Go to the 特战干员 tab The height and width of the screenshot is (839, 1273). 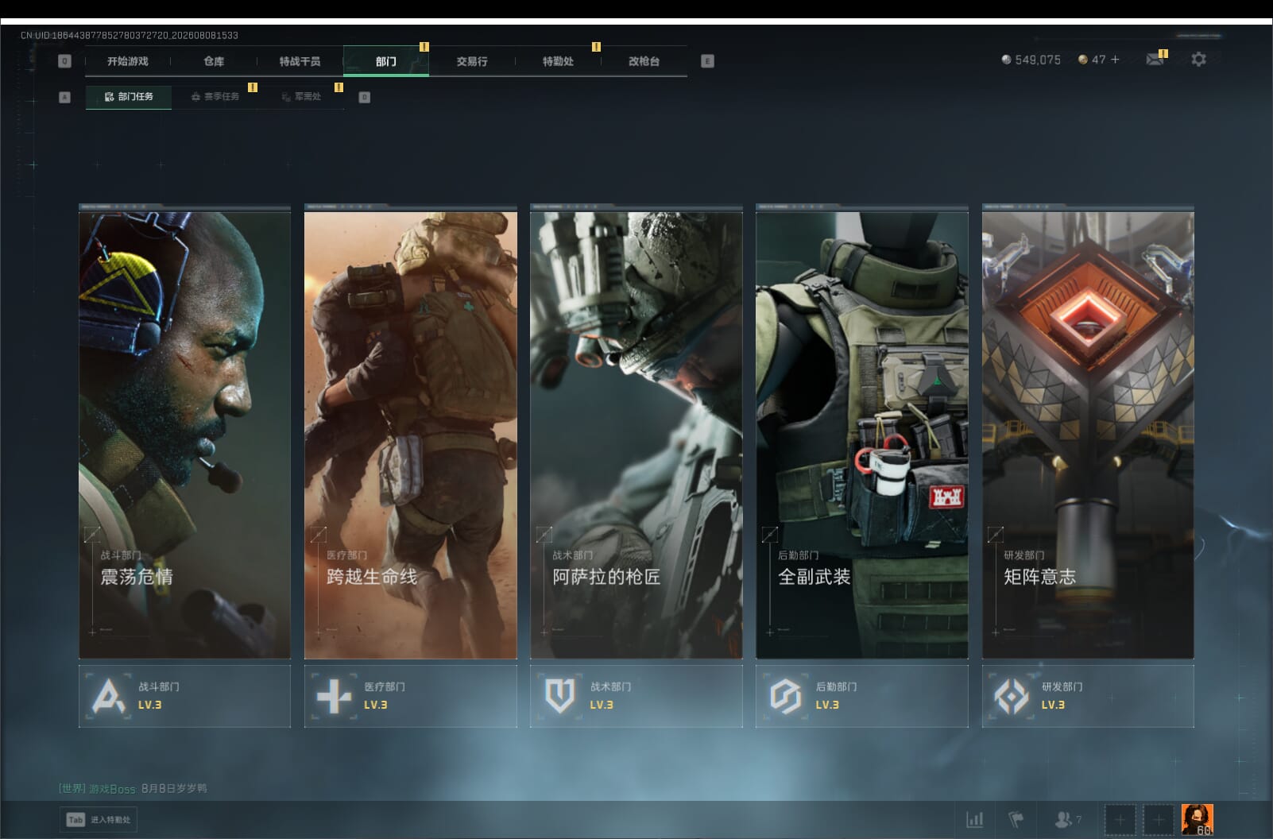300,61
